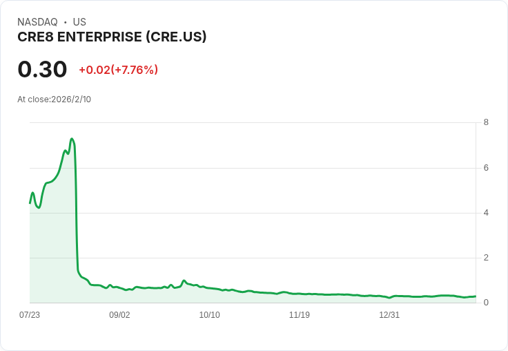The image size is (508, 351).
Task: Click the chart line's left starting point
Action: pyautogui.click(x=30, y=202)
